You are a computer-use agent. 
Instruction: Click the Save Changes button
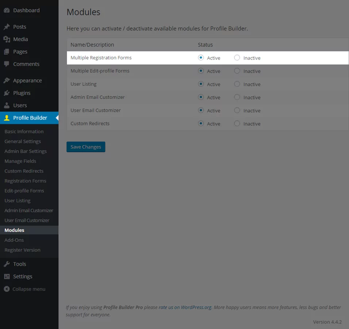(86, 147)
